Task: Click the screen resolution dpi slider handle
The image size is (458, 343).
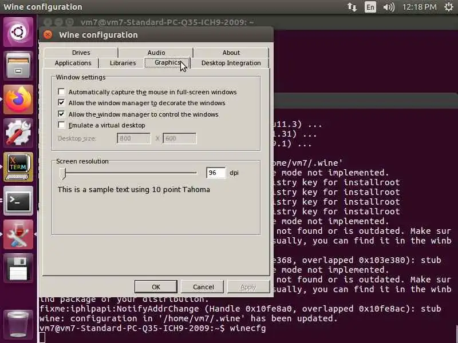Action: click(x=63, y=173)
